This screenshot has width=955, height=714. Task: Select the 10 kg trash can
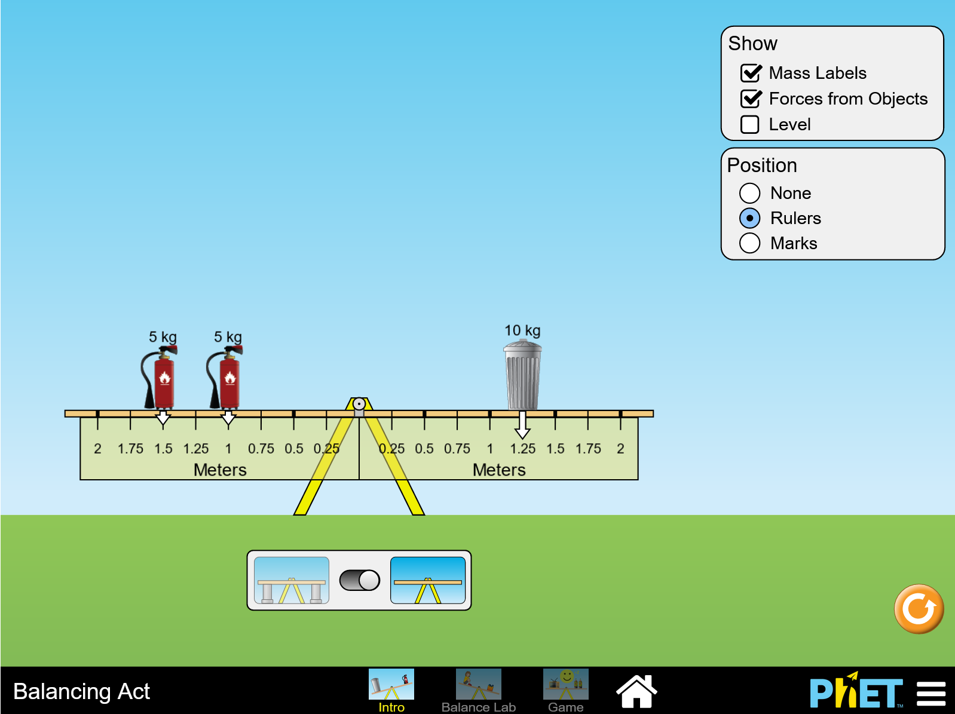point(523,376)
